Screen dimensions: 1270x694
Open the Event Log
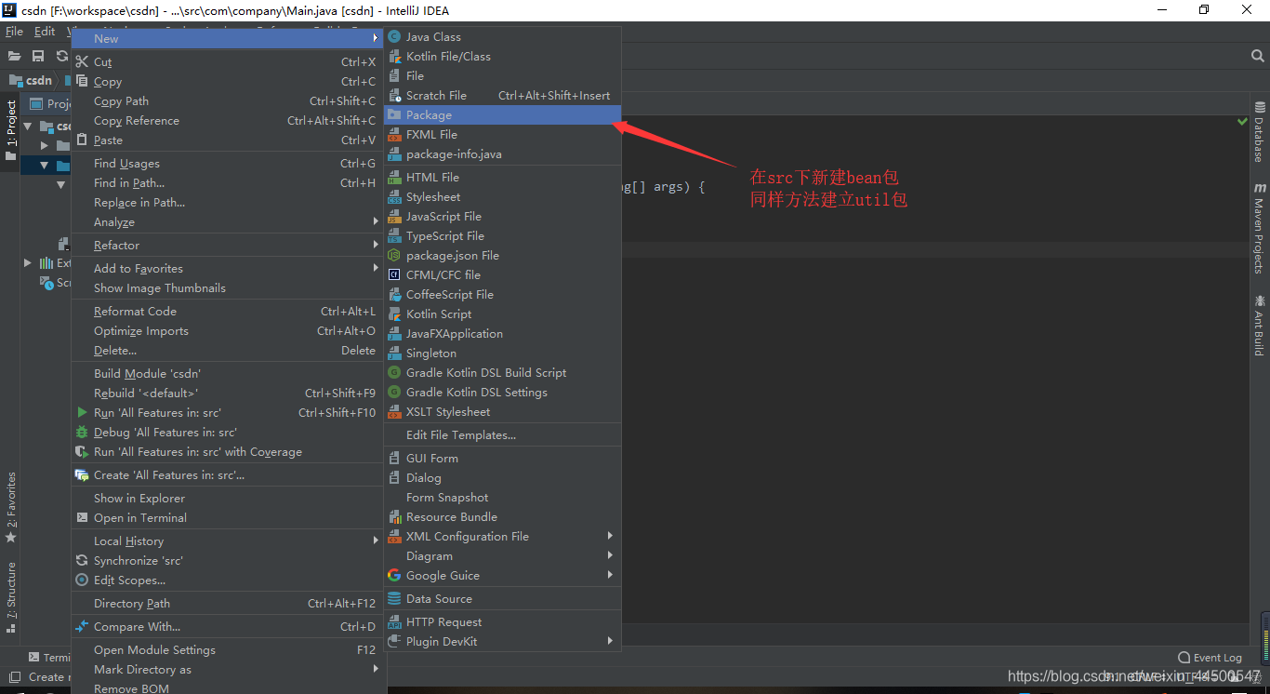(x=1210, y=657)
